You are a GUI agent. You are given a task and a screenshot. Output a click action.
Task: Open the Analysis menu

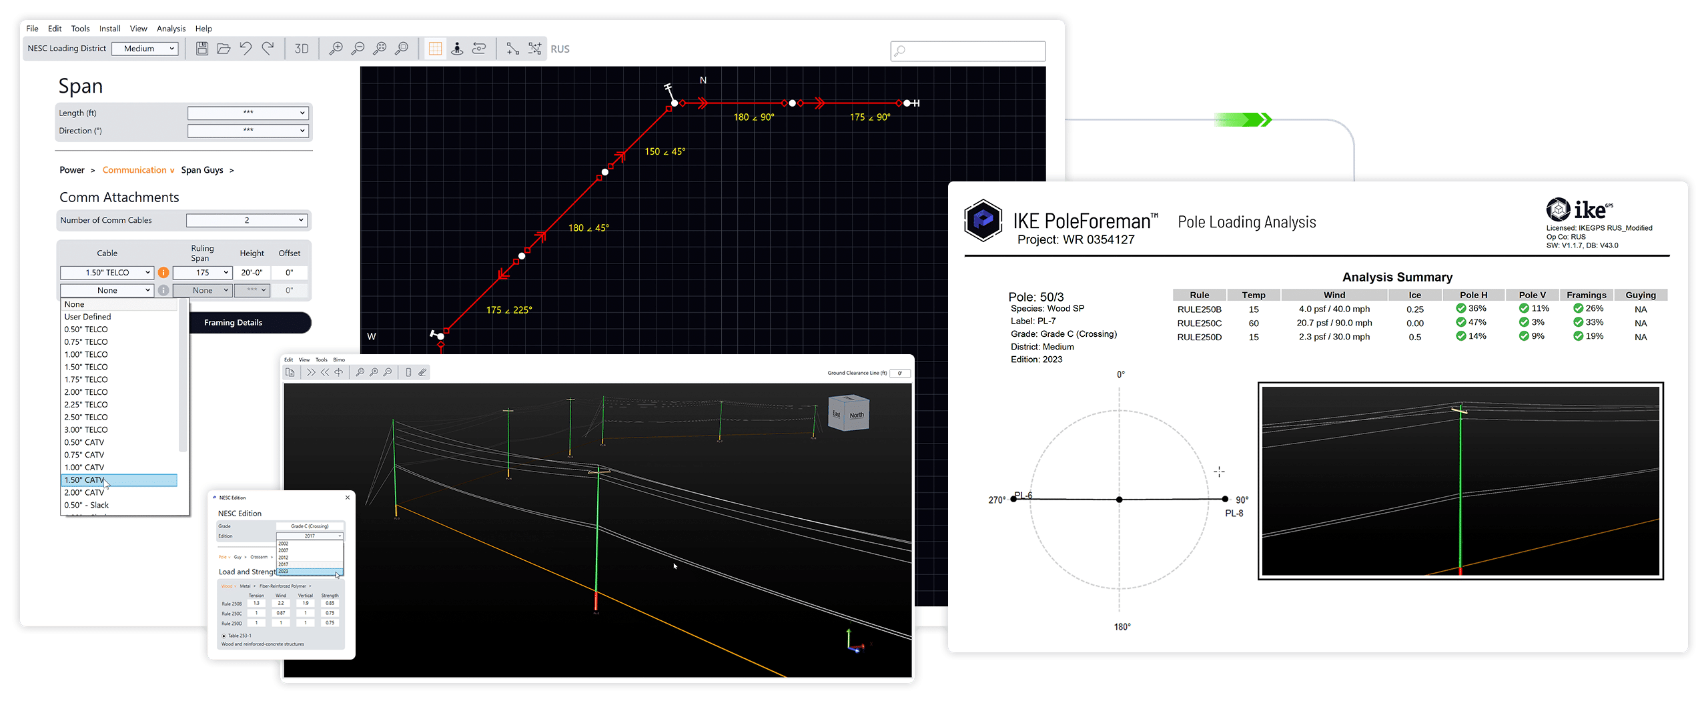[x=171, y=28]
